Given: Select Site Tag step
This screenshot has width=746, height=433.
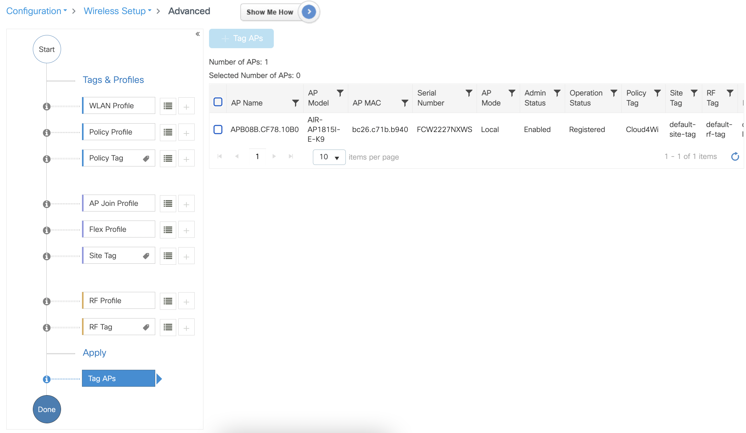Looking at the screenshot, I should [x=119, y=256].
